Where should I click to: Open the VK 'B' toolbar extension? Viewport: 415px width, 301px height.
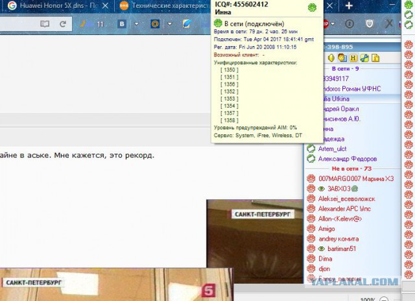[x=122, y=24]
